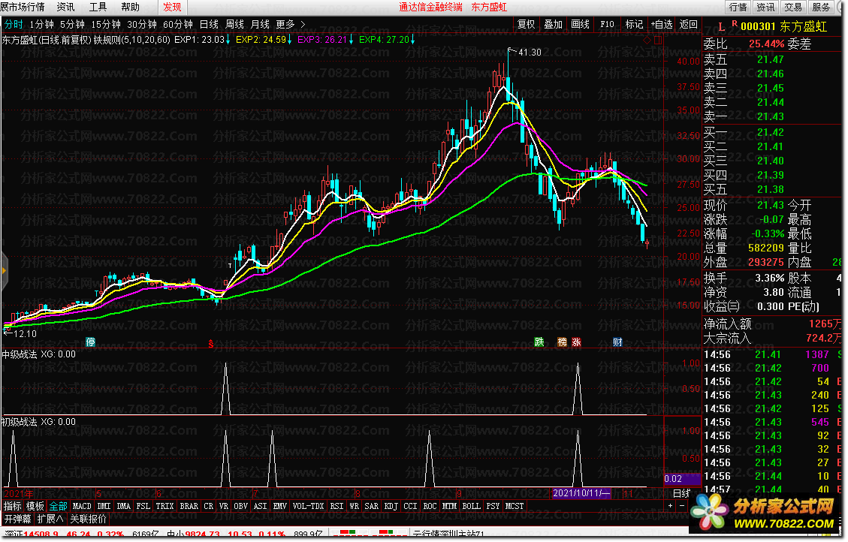Expand the 更多 period options arrow
This screenshot has width=848, height=542.
tap(302, 24)
